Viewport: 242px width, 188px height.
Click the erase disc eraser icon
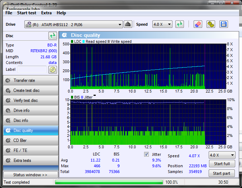tap(198, 24)
